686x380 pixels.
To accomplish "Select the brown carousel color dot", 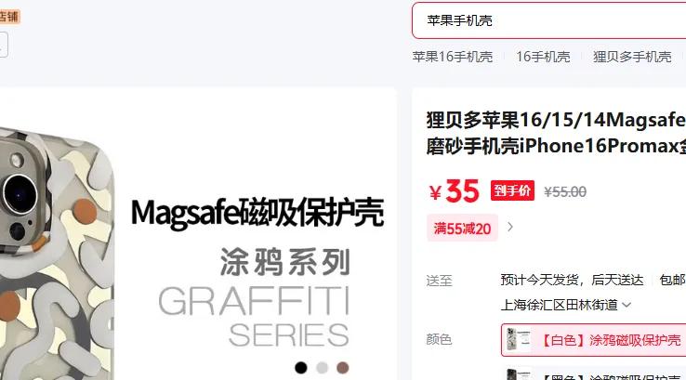I will (x=343, y=368).
